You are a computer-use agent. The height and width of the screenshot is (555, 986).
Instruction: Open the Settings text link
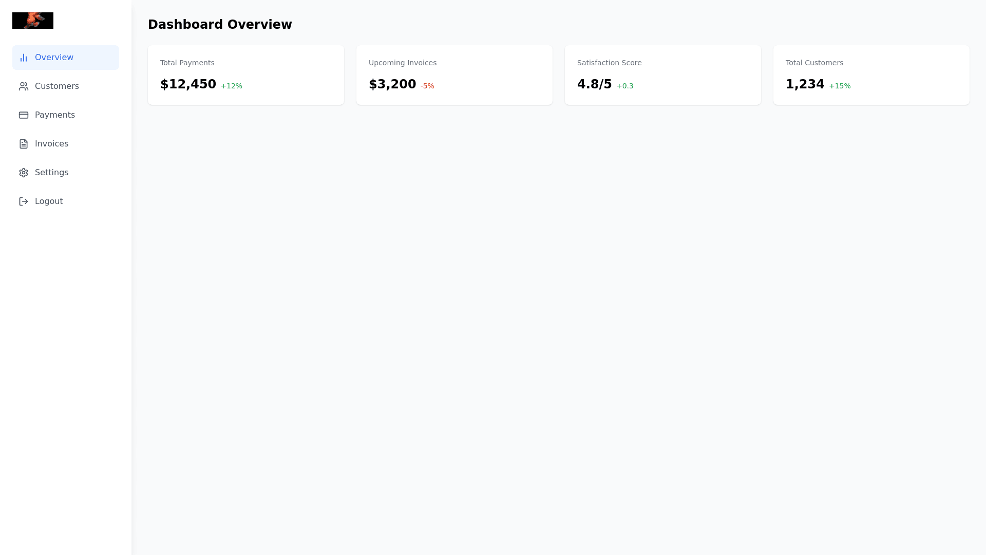click(x=51, y=173)
